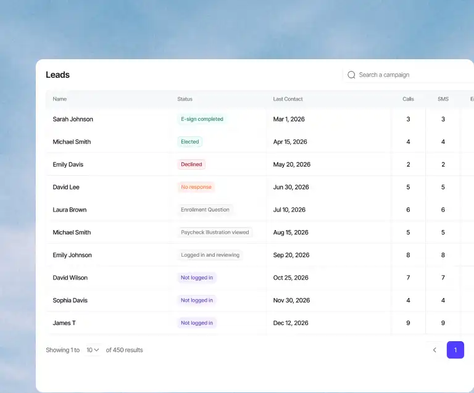
Task: Click SMS count 2 for Emily Davis
Action: [443, 164]
